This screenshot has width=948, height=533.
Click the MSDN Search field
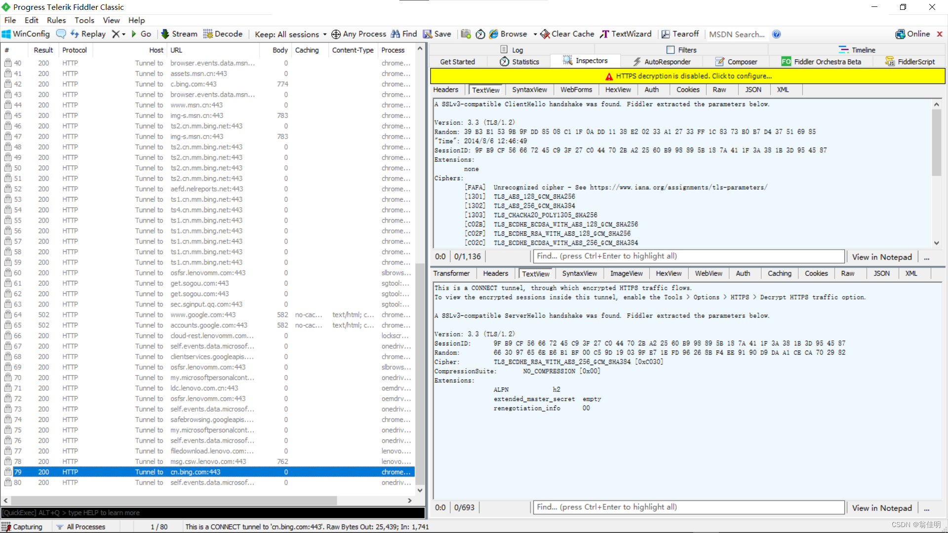[737, 34]
